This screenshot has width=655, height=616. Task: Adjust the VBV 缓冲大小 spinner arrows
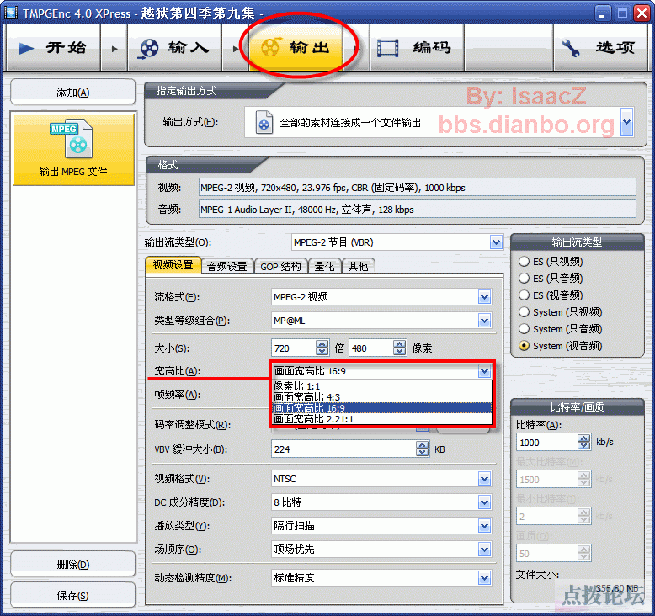click(423, 449)
